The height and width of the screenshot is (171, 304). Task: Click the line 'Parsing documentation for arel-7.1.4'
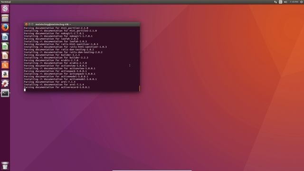click(x=50, y=82)
